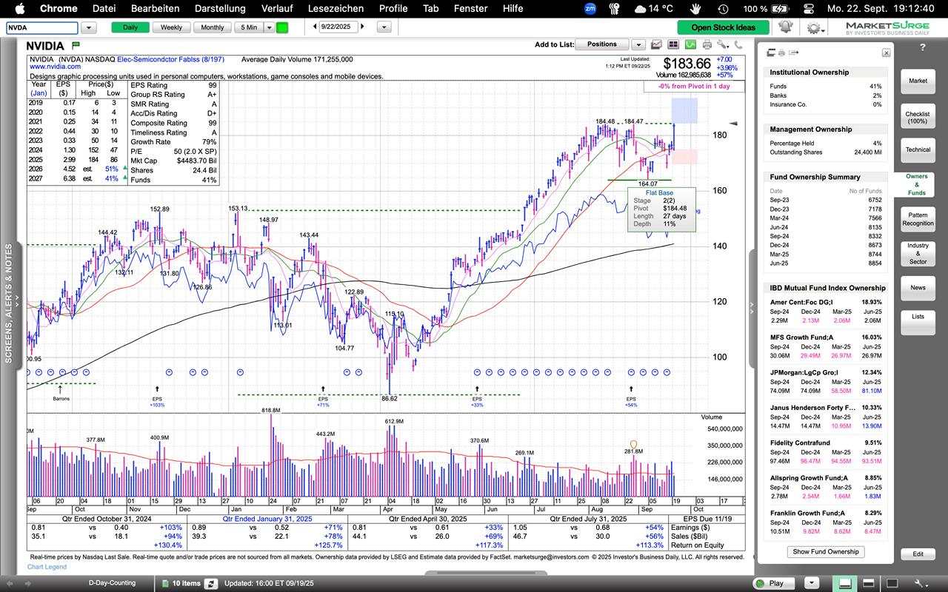Screen dimensions: 948x592
Task: Click the Open Stock Ideas button
Action: point(723,27)
